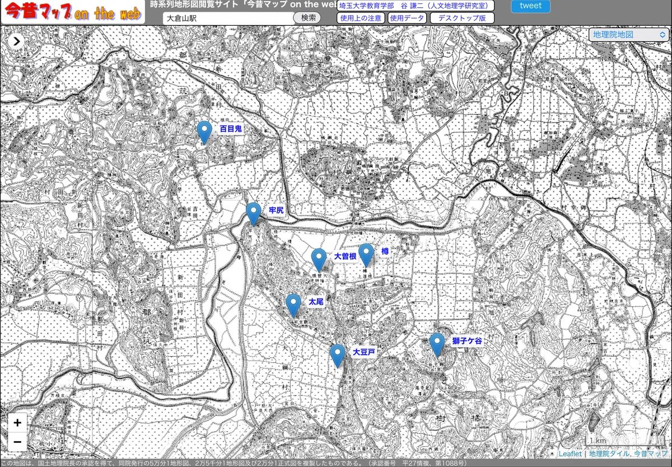
Task: Switch to the デスクトップ版 desktop version
Action: [462, 18]
